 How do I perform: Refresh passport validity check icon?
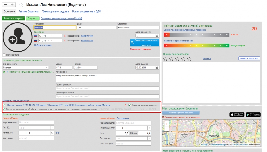tap(4, 72)
